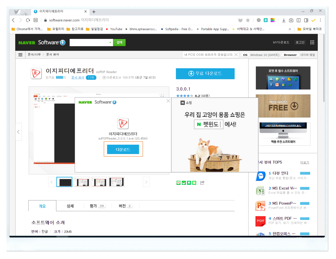Viewport: 336px width, 259px height.
Task: Click 더보기 in the TOP5 list
Action: coord(305,163)
